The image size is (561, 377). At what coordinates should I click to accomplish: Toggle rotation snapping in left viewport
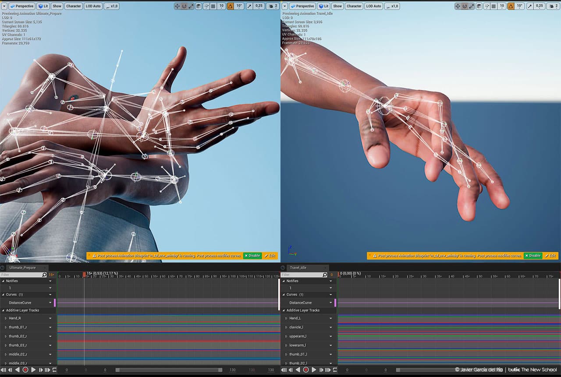coord(230,6)
